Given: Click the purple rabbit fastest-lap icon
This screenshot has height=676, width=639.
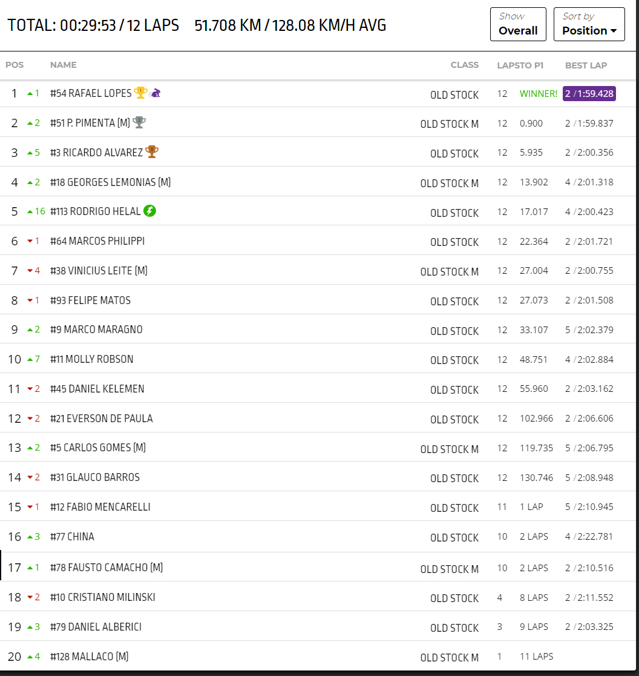Looking at the screenshot, I should (x=156, y=93).
